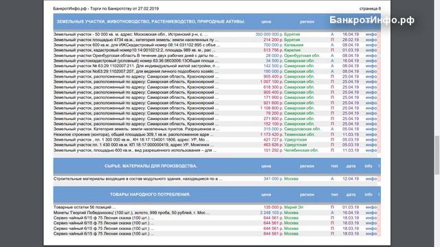This screenshot has height=247, width=440.
Task: Select the 'Земельный участок - 50 000 кв. м' description
Action: [x=131, y=34]
